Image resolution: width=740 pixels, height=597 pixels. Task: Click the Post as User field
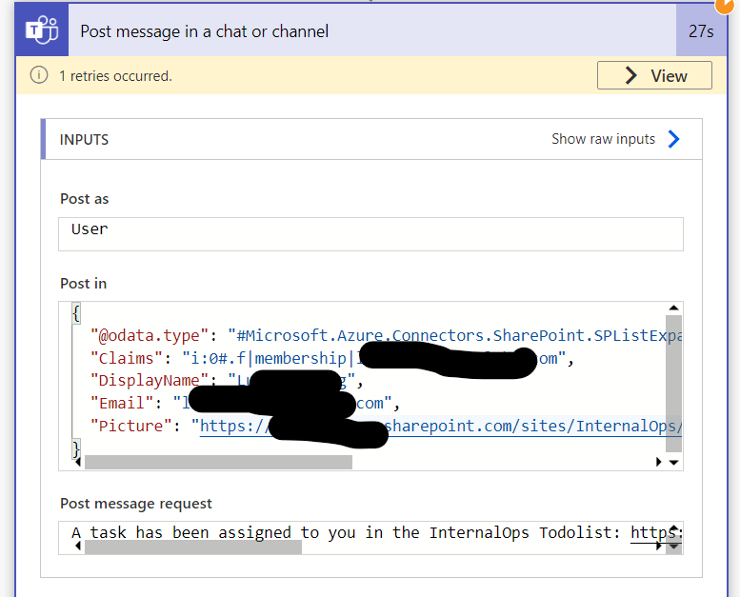point(370,234)
